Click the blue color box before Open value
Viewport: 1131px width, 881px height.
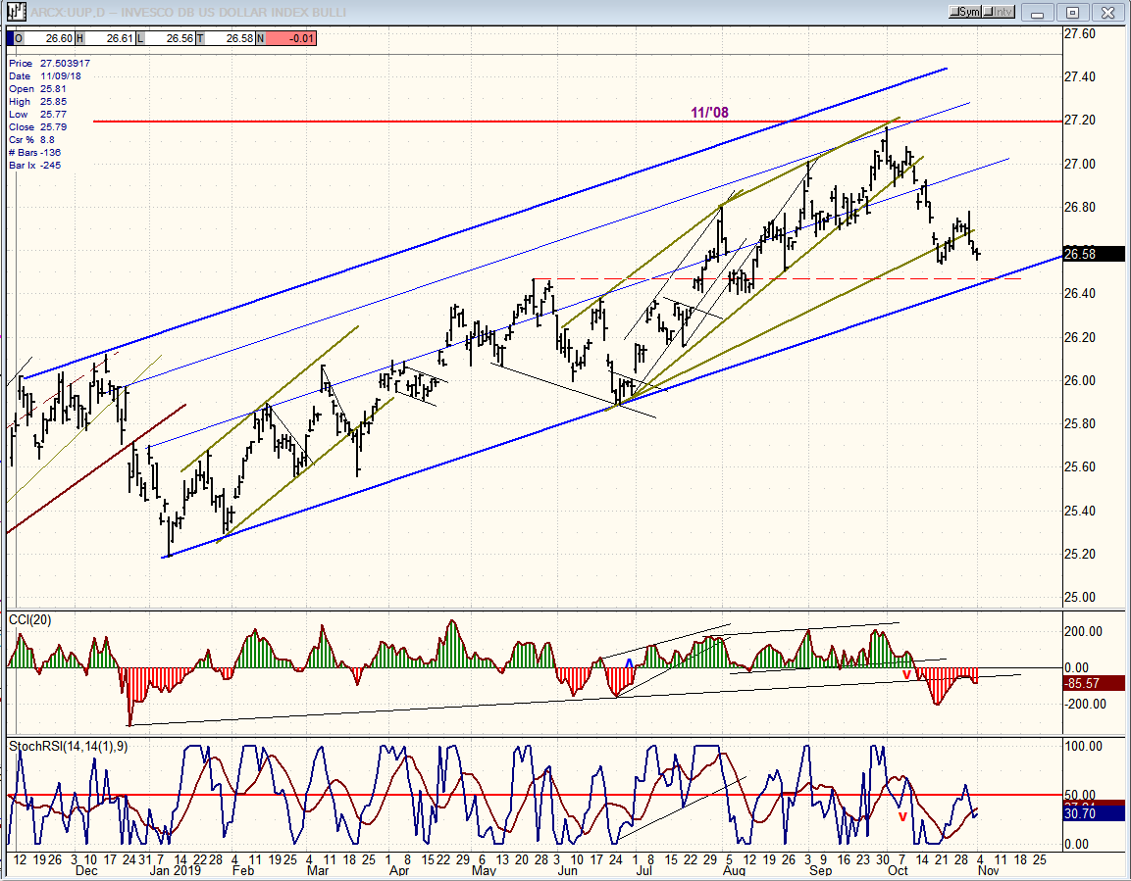(10, 38)
